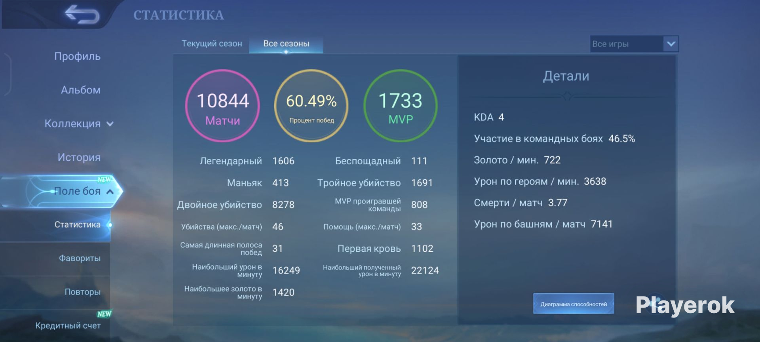Image resolution: width=760 pixels, height=342 pixels.
Task: Select the Двойное убийство 8278 value
Action: 283,205
